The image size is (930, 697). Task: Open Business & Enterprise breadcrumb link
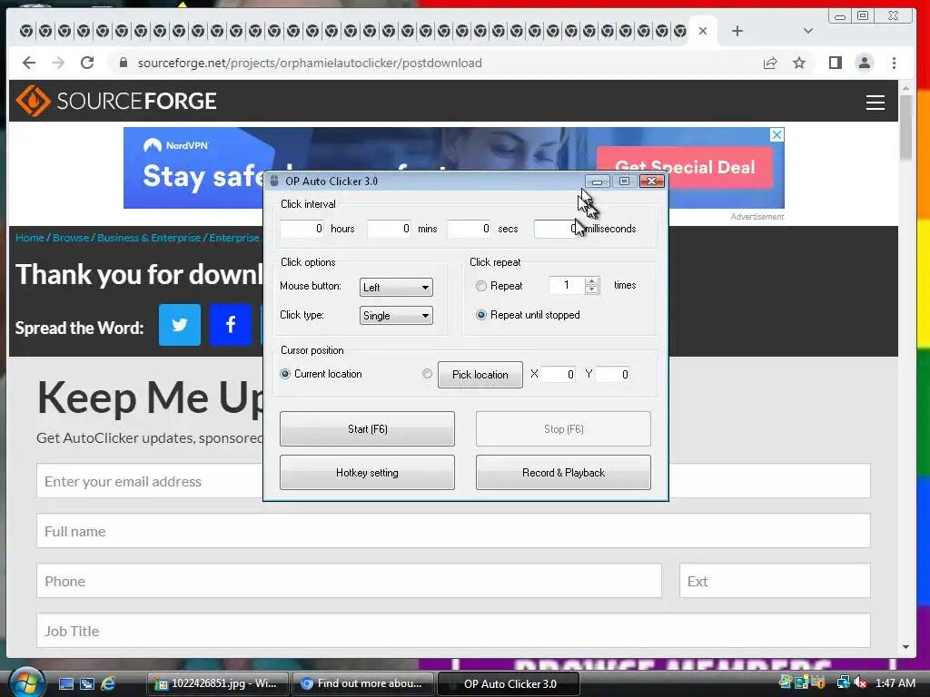pyautogui.click(x=149, y=238)
